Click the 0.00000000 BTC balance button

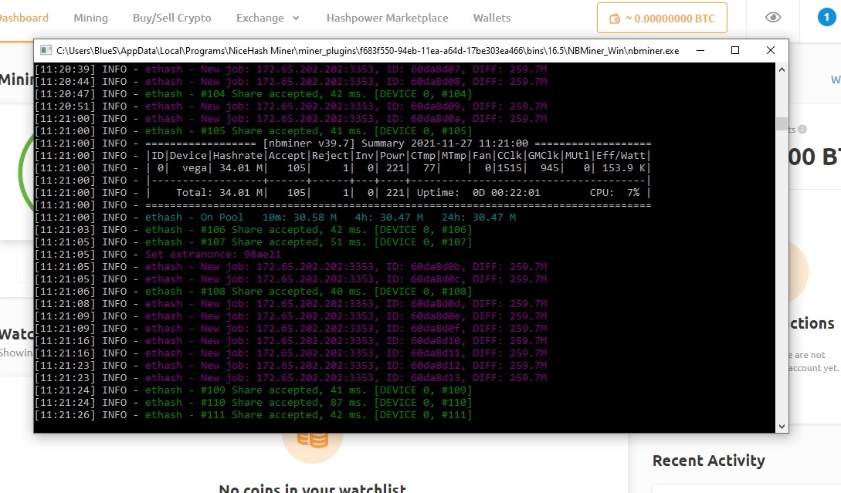pos(662,19)
